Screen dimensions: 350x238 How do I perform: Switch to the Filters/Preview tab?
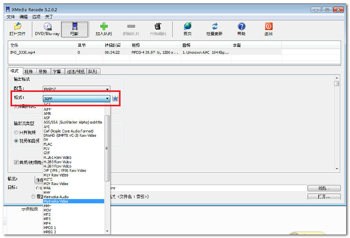pos(76,72)
